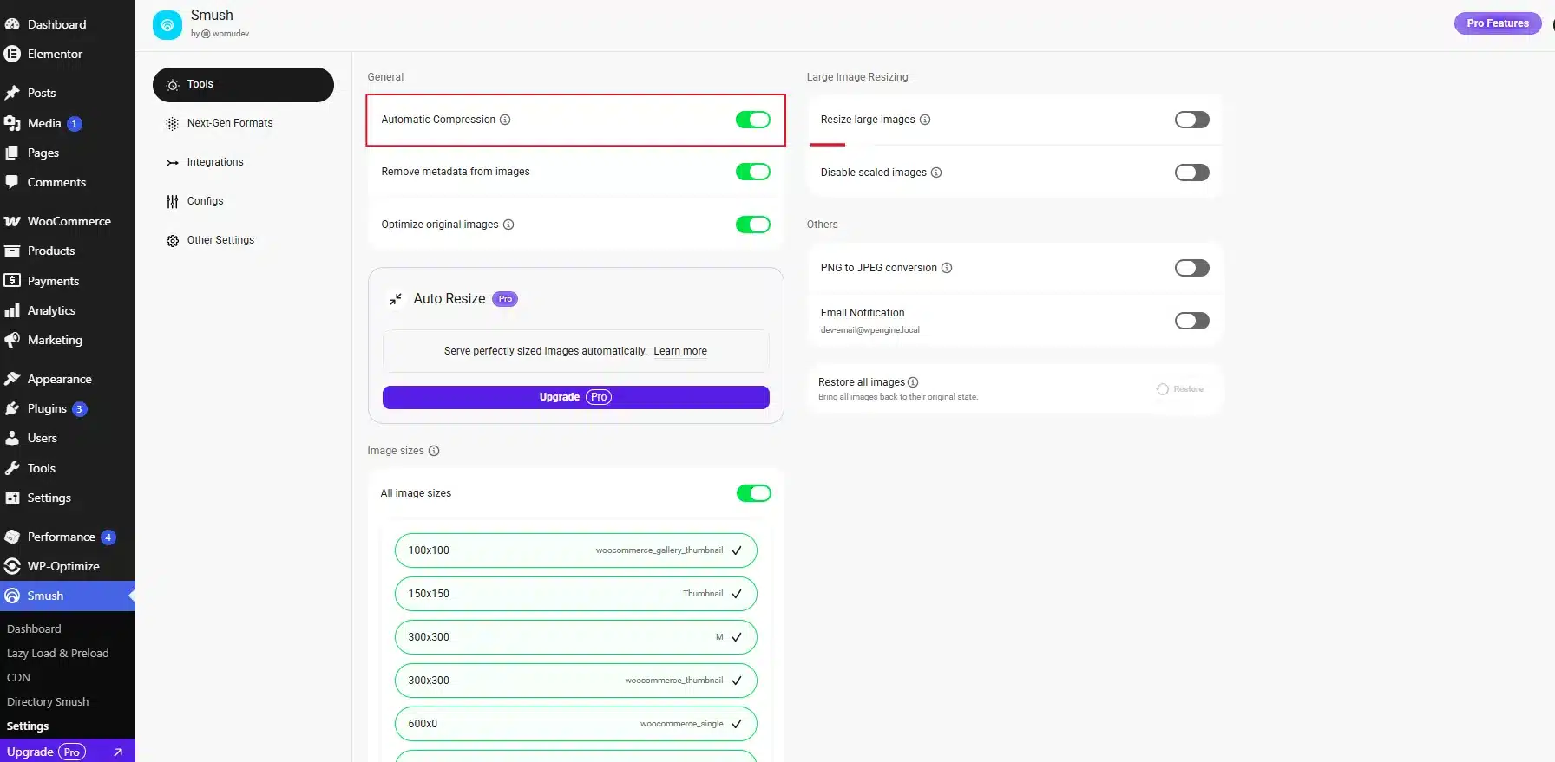Click the Posts pin icon
Screen dimensions: 1555x762
pos(12,93)
